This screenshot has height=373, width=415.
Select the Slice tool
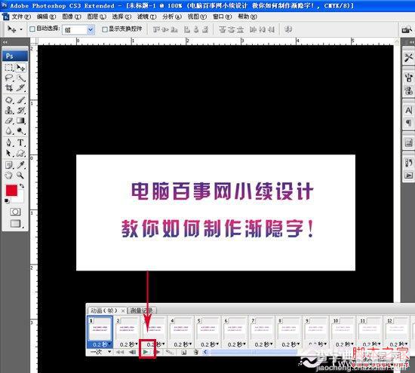point(20,87)
